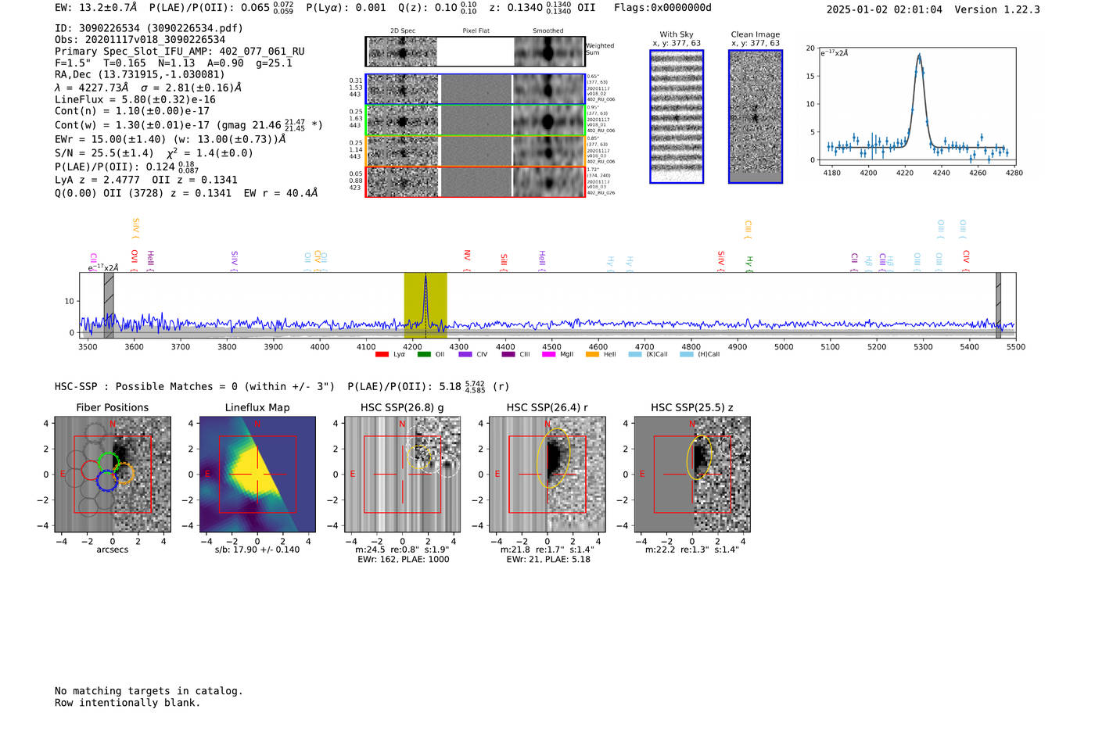Click 'Row intentionally blank.' text
1095x745 pixels.
point(127,703)
